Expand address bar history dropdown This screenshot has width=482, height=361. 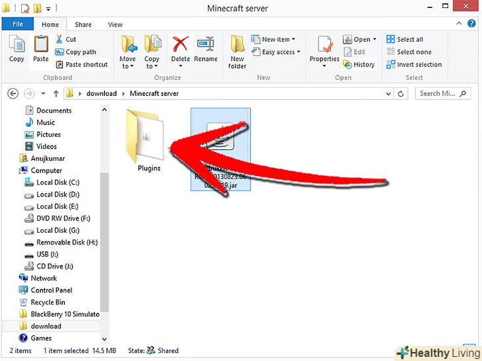388,94
